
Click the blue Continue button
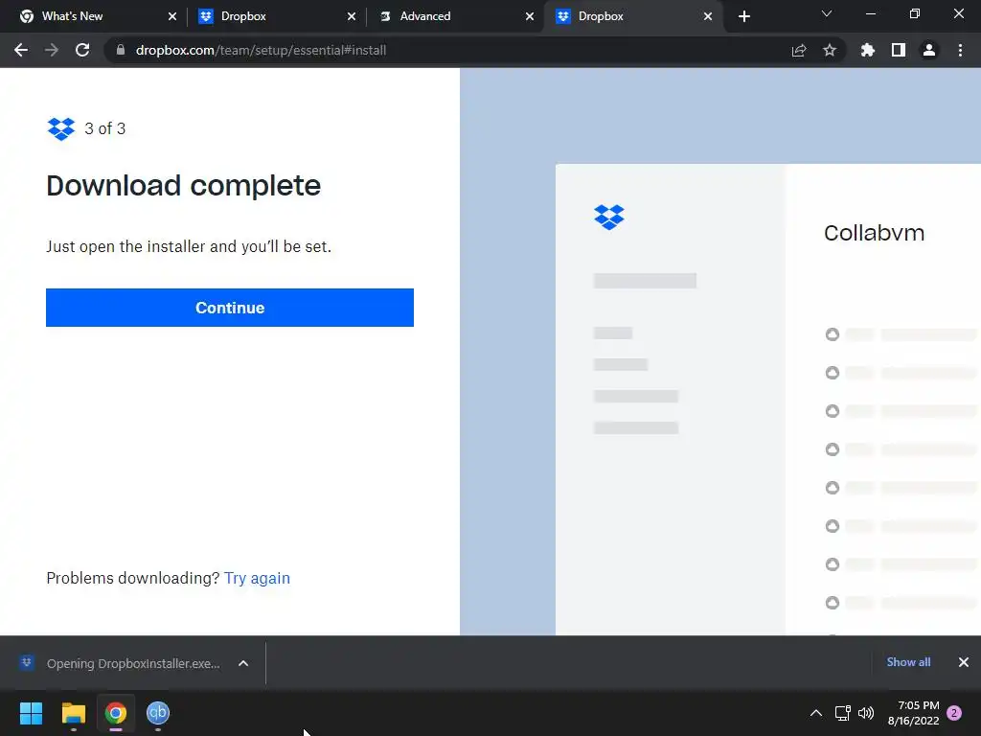(x=230, y=308)
